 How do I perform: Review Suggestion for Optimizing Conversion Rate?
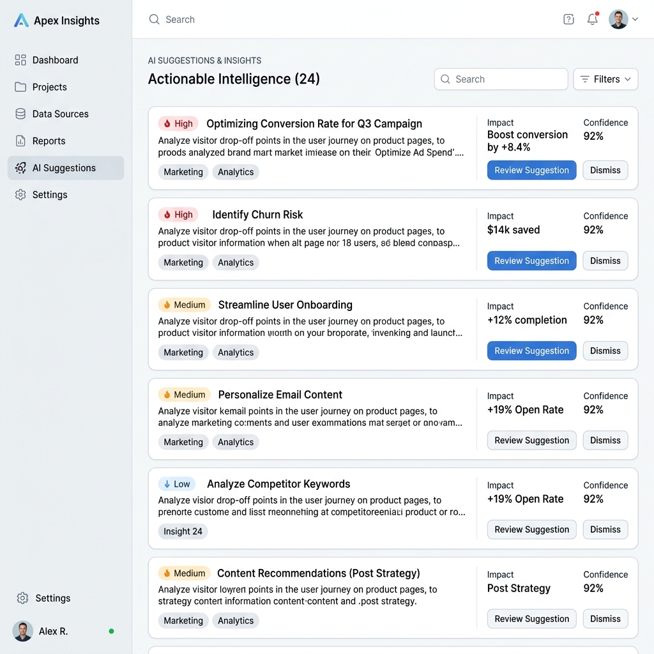coord(532,170)
